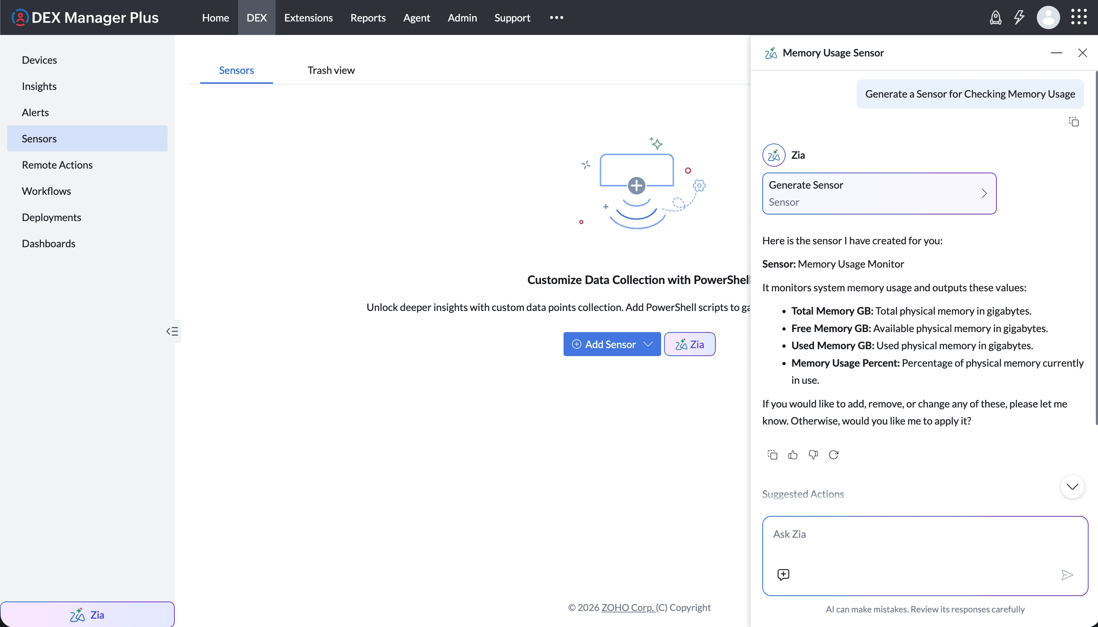Viewport: 1098px width, 627px height.
Task: Go to Insights in the sidebar
Action: click(x=87, y=86)
